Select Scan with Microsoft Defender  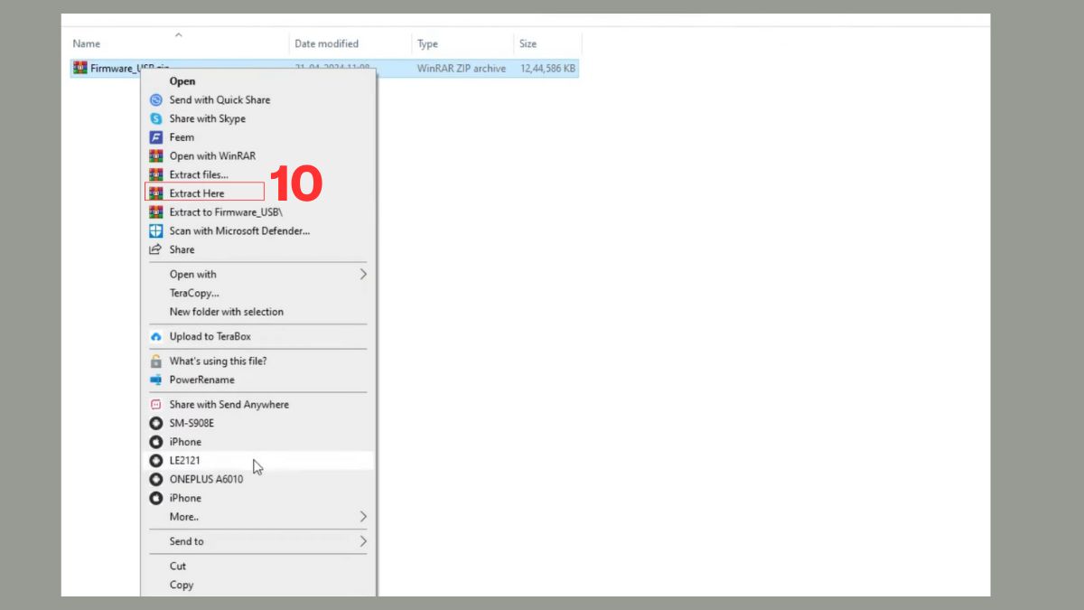pyautogui.click(x=239, y=230)
